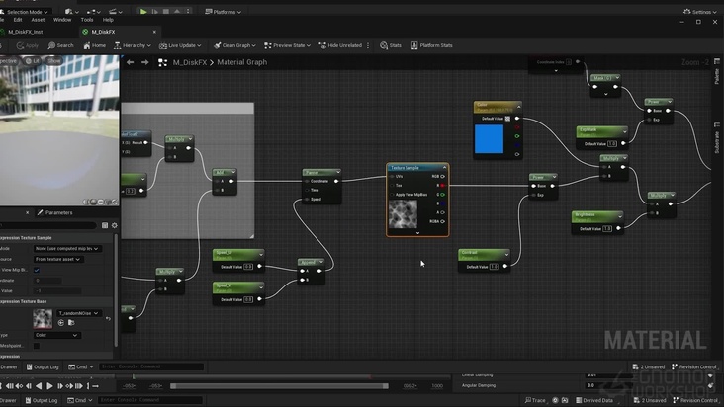The width and height of the screenshot is (724, 407).
Task: Expand the Clean Graph dropdown
Action: (235, 45)
